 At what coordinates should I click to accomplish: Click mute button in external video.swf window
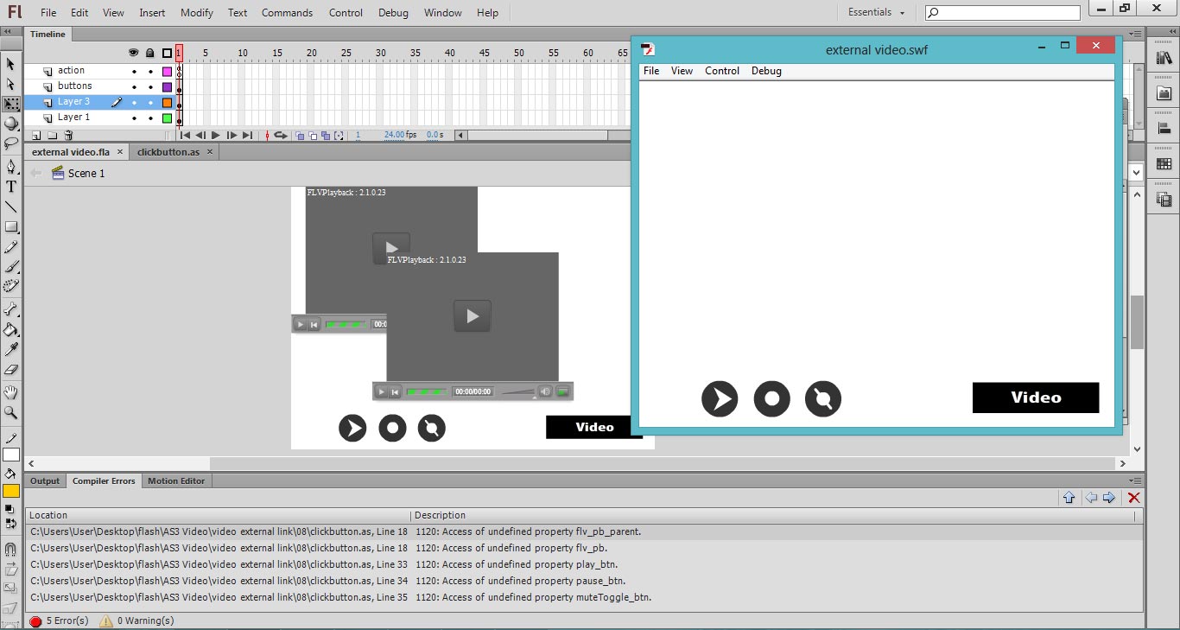click(823, 399)
